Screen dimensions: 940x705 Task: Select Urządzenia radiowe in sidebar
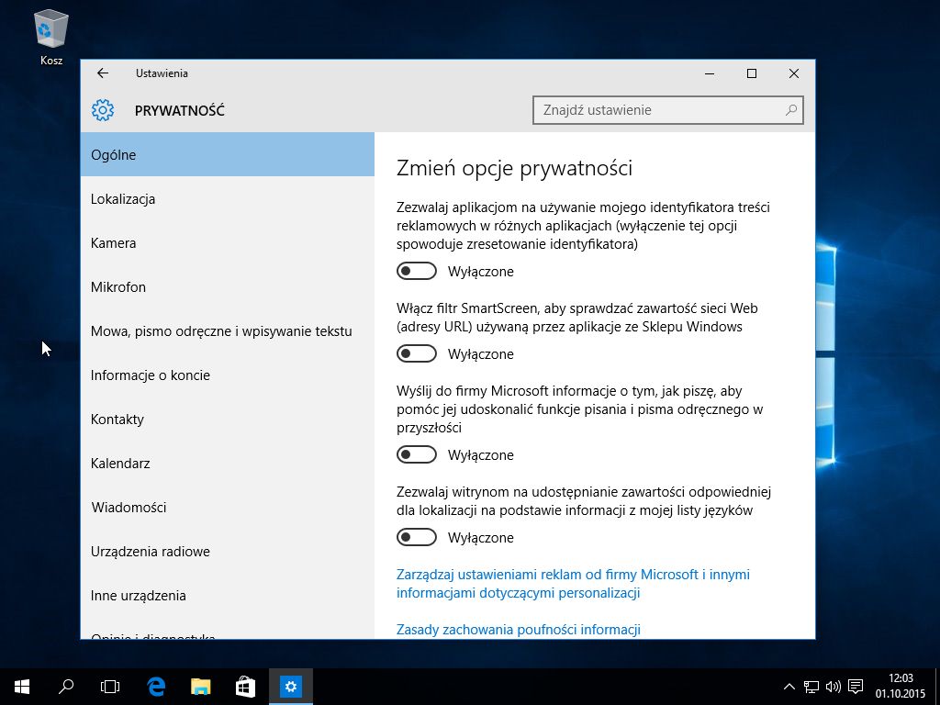[x=228, y=552]
